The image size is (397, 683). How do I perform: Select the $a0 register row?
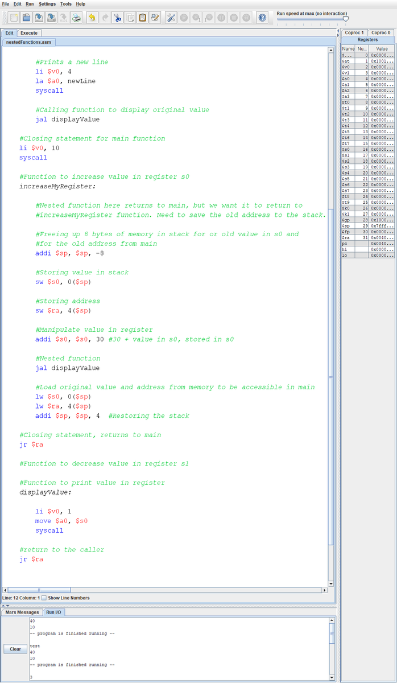(367, 79)
